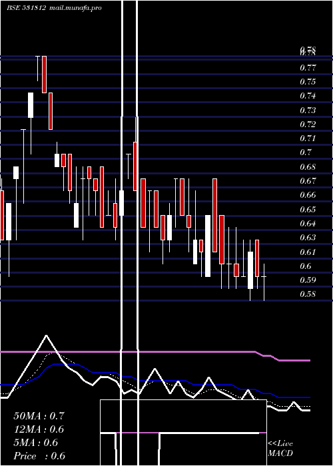Select the 0.65 price axis label

(308, 209)
